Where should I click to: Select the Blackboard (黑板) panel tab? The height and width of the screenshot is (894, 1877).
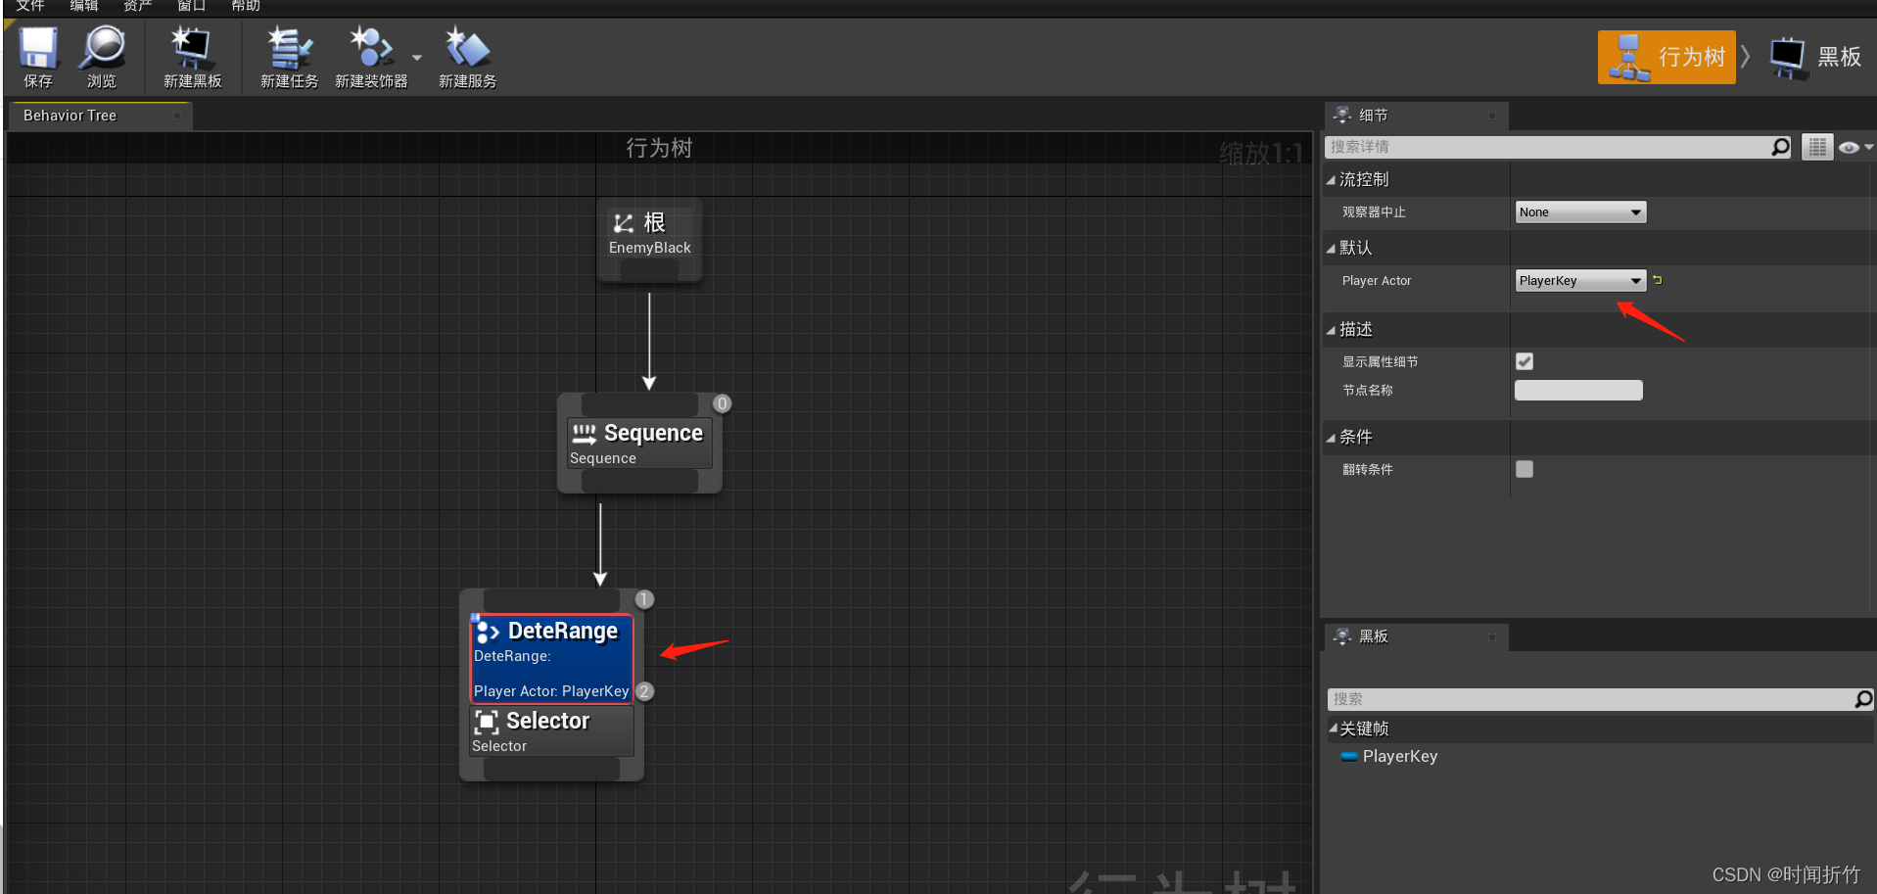tap(1416, 636)
